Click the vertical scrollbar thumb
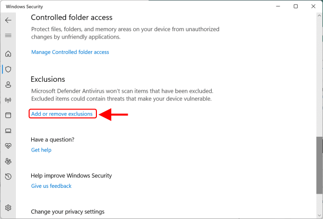 click(x=319, y=164)
